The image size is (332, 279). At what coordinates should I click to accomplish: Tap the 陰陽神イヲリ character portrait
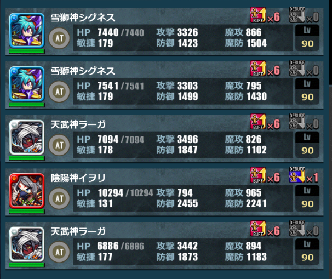[x=27, y=191]
